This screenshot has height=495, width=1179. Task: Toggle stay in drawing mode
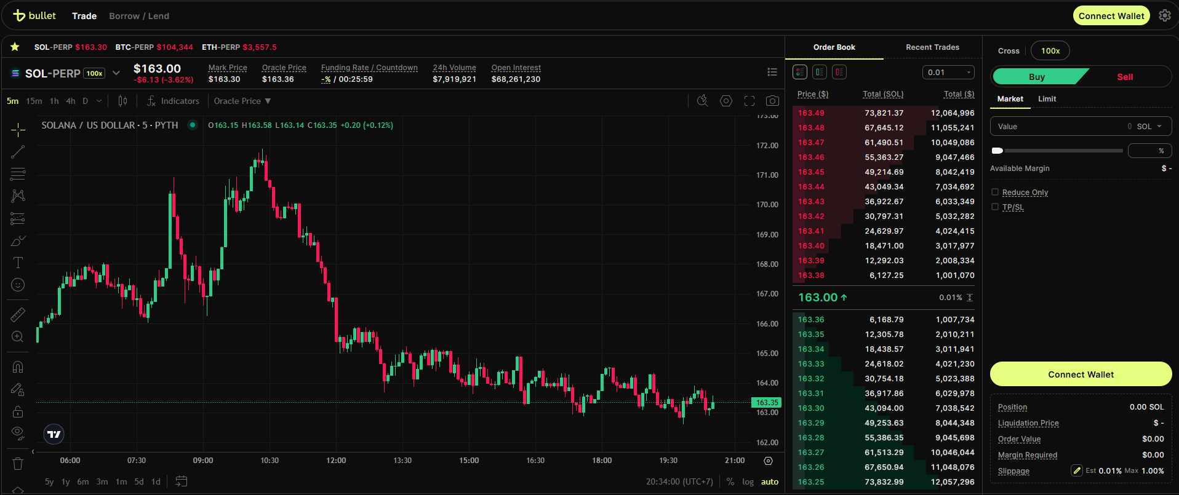pos(18,389)
